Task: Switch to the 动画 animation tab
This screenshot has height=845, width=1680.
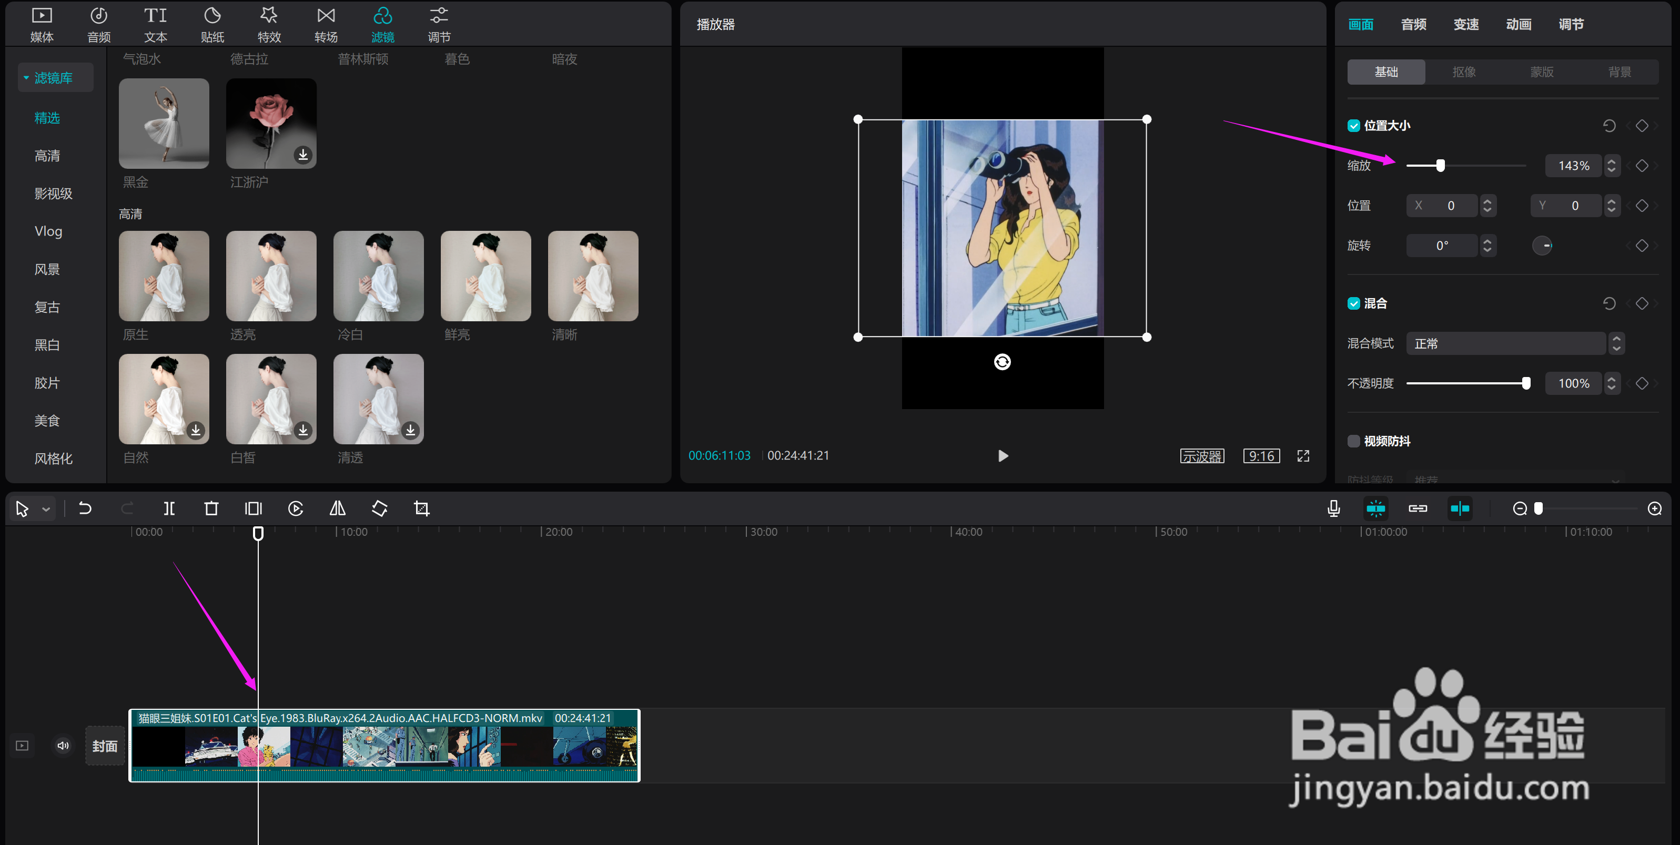Action: (x=1519, y=25)
